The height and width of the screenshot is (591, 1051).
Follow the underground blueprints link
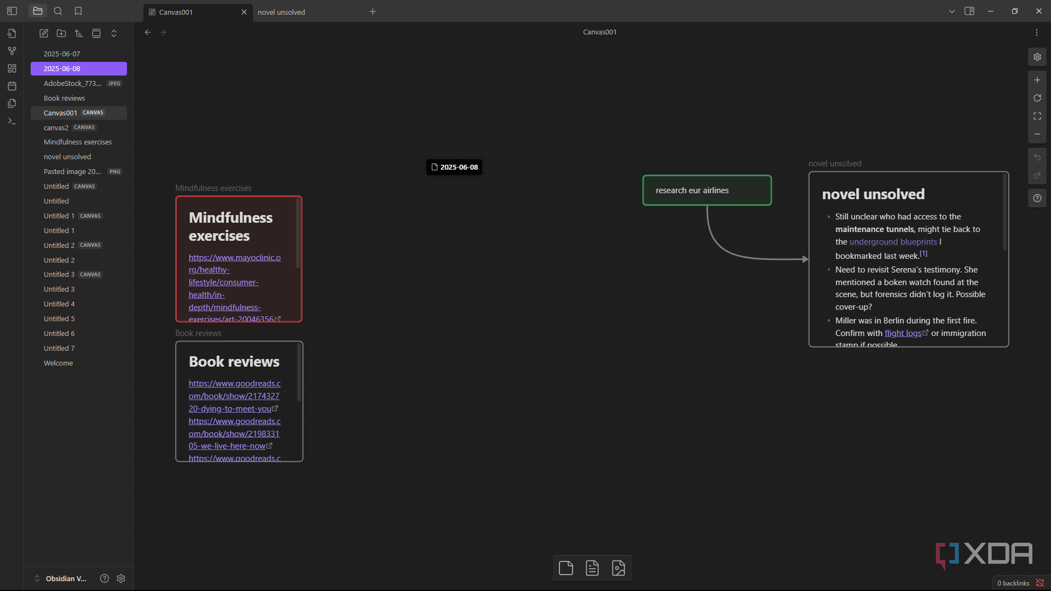[x=893, y=242]
